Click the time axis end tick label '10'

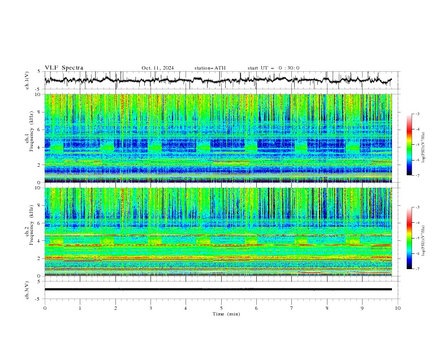(x=398, y=308)
